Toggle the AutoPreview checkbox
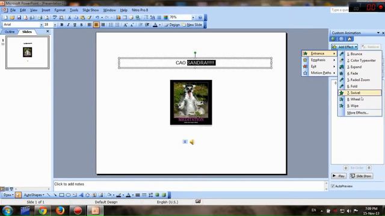385x216 pixels. coord(333,186)
